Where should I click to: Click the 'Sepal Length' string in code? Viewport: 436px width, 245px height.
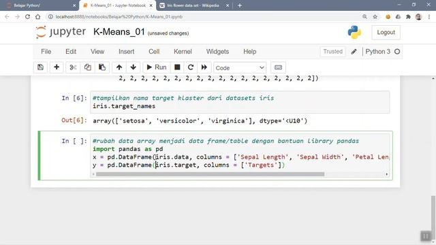tap(263, 157)
